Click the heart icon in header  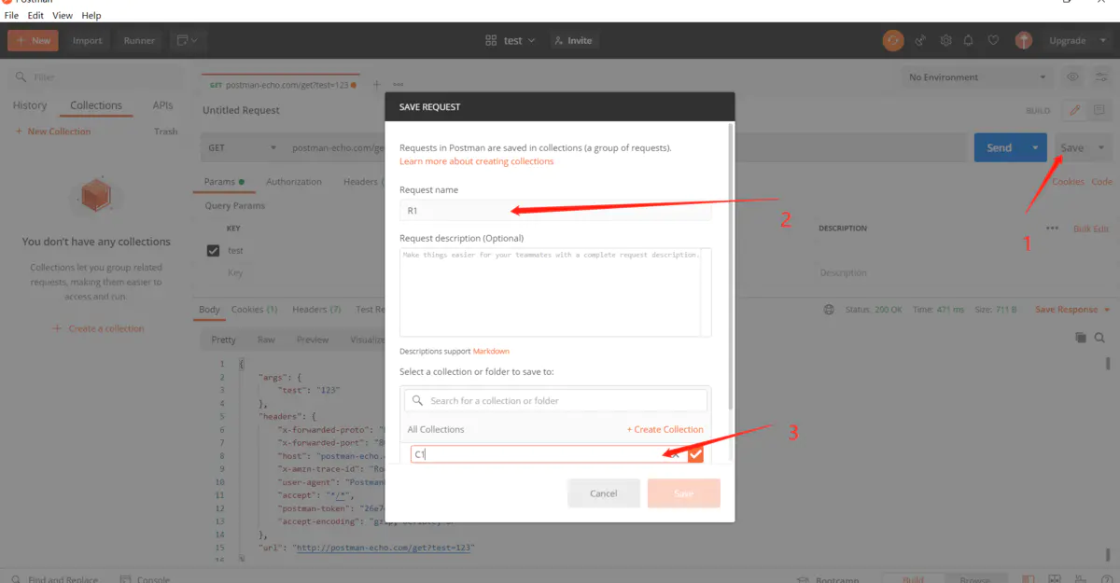pyautogui.click(x=994, y=40)
